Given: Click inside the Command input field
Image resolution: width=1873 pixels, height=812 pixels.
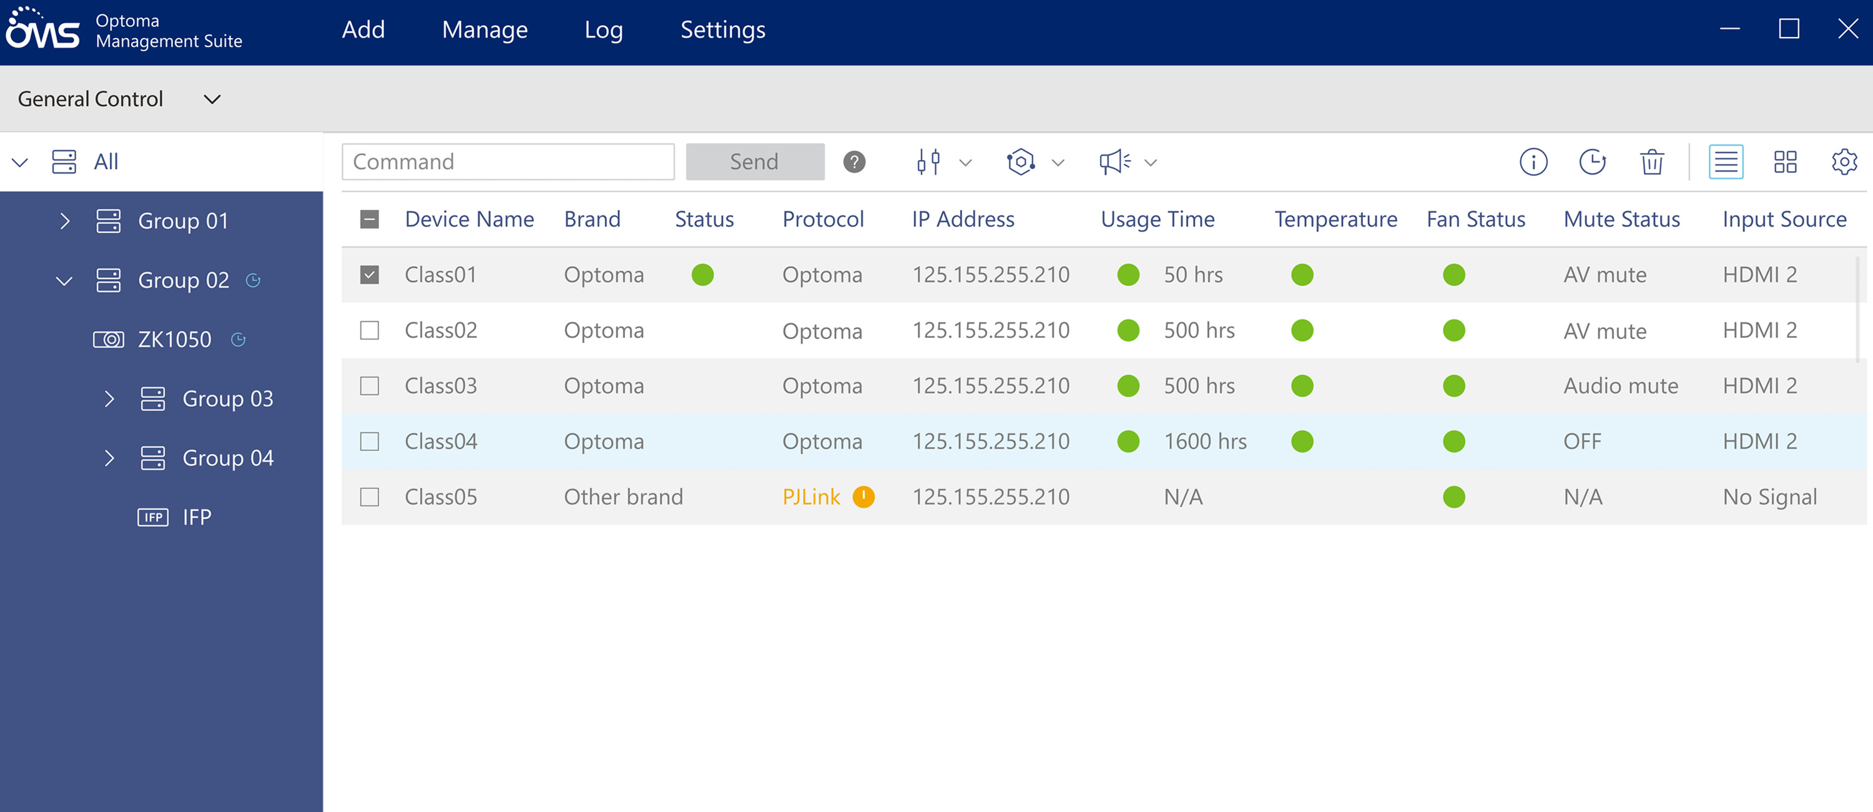Looking at the screenshot, I should pyautogui.click(x=508, y=162).
